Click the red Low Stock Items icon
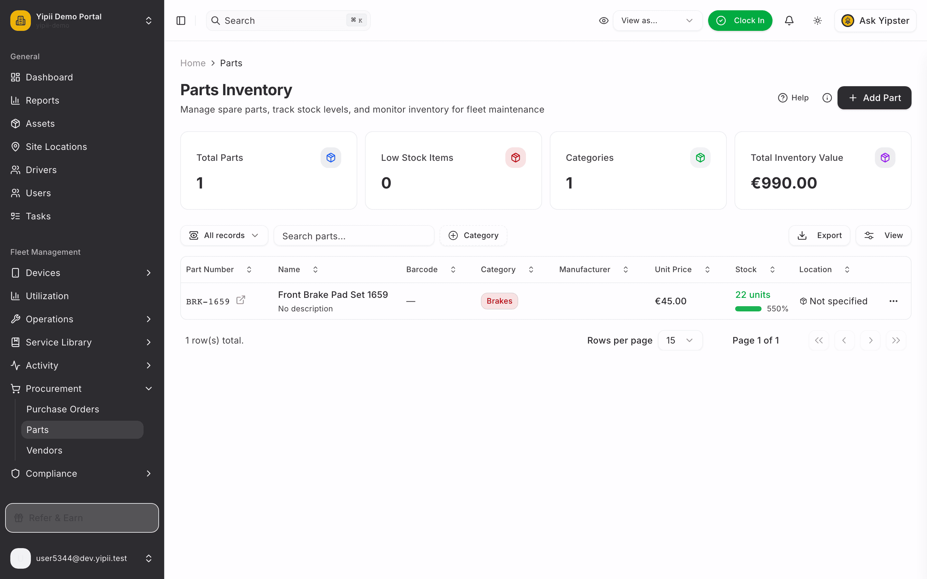The image size is (927, 579). point(516,157)
